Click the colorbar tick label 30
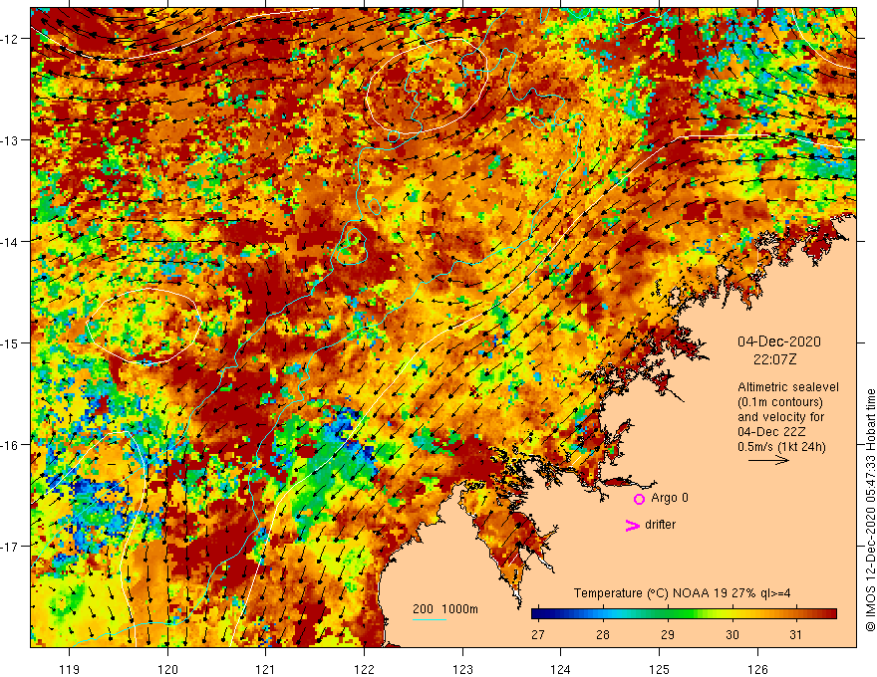Screen dimensions: 877x677 (731, 635)
